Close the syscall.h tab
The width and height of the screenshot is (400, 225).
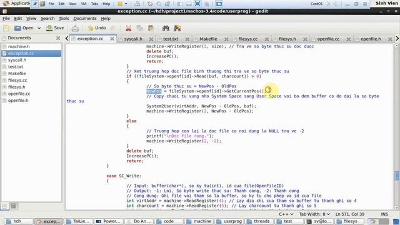pos(151,39)
